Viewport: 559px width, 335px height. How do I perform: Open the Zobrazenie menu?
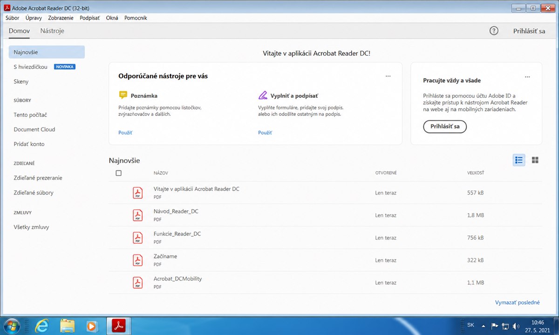coord(61,18)
